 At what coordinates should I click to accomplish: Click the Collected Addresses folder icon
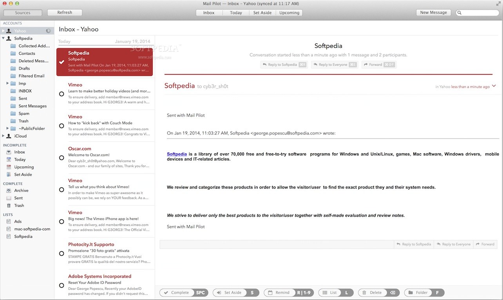13,46
